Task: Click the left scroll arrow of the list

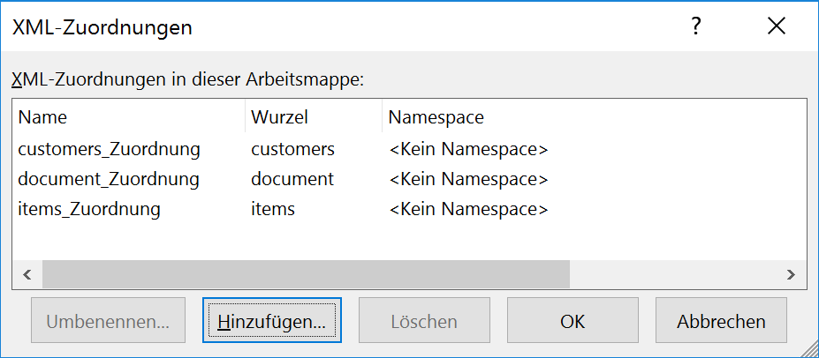Action: click(x=27, y=274)
